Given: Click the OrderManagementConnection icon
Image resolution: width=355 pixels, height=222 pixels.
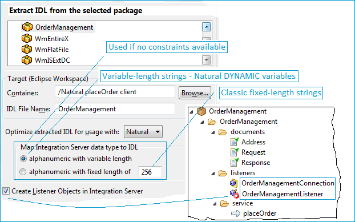Looking at the screenshot, I should (x=233, y=183).
